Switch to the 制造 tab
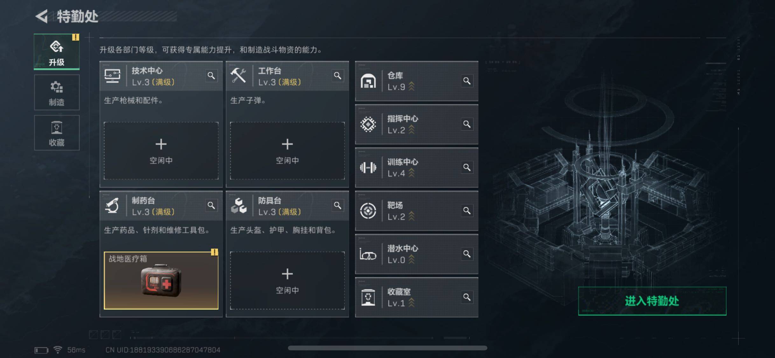This screenshot has height=358, width=775. point(57,93)
